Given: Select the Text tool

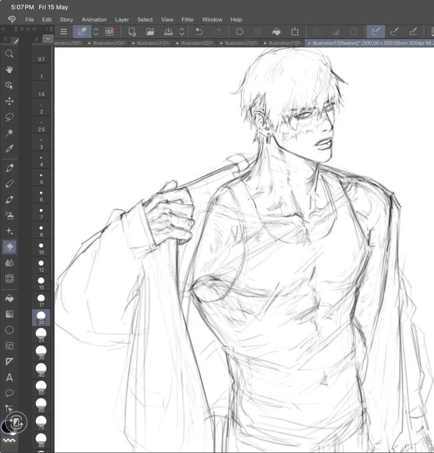Looking at the screenshot, I should pos(9,377).
